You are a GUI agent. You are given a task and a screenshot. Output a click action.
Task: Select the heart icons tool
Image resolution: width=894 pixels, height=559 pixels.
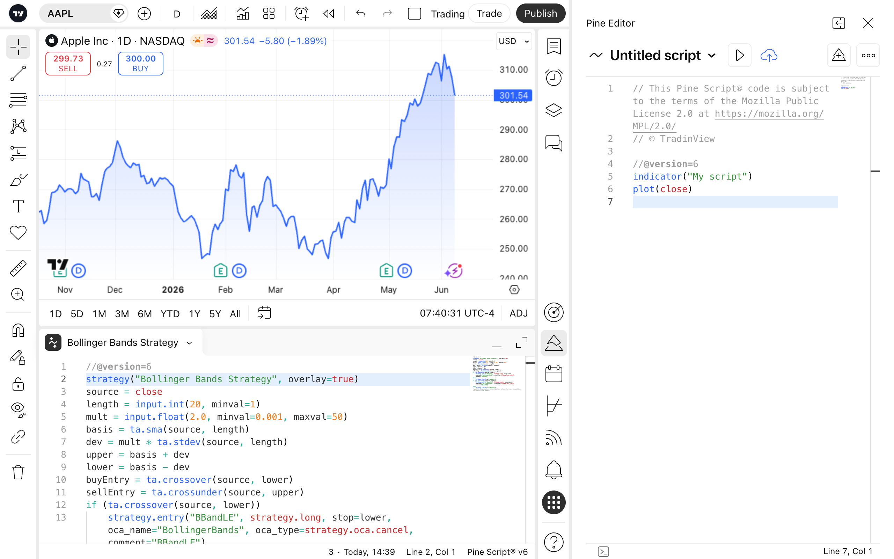18,233
